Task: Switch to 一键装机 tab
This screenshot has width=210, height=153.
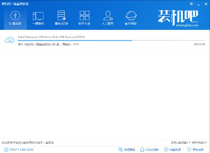Action: 38,18
